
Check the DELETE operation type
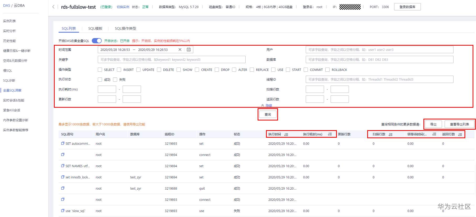(159, 70)
